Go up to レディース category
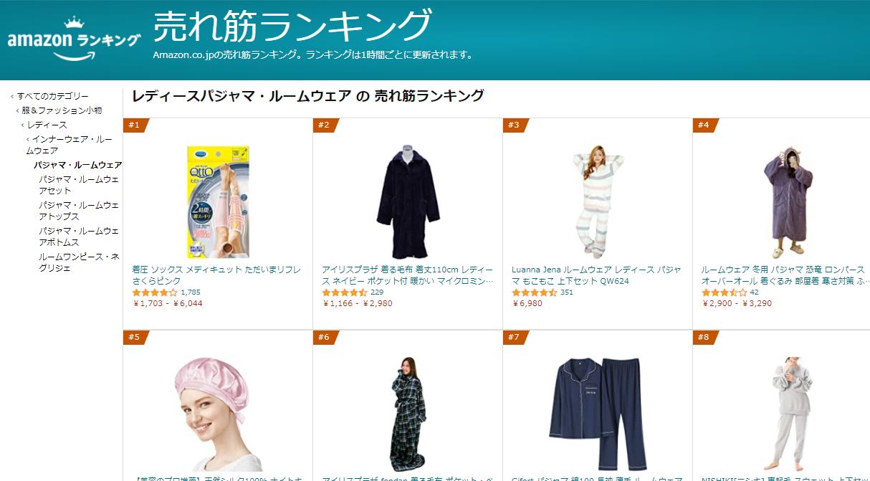Viewport: 870px width, 481px height. (x=47, y=125)
